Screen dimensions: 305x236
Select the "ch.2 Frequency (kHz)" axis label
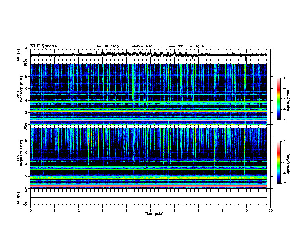coord(20,153)
